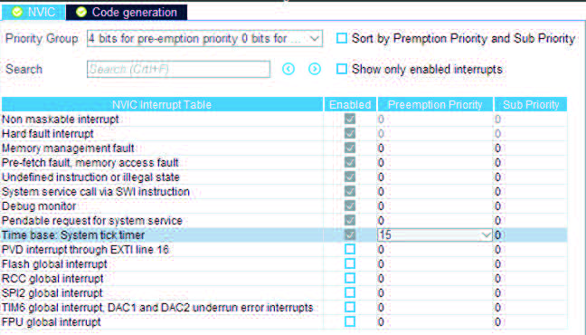586x335 pixels.
Task: Click Pendable request preemption priority cell
Action: click(x=435, y=220)
